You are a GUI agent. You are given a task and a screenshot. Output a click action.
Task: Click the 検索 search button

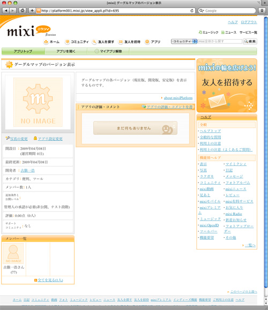(250, 41)
